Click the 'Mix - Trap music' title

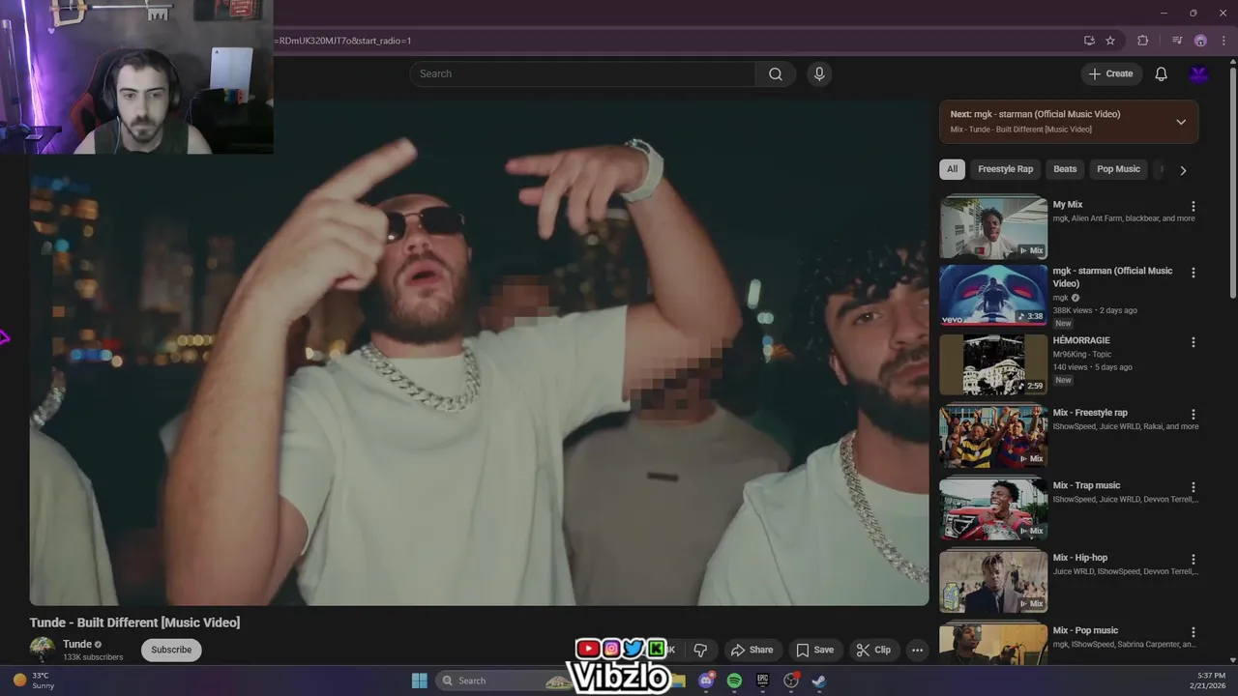[x=1086, y=485]
